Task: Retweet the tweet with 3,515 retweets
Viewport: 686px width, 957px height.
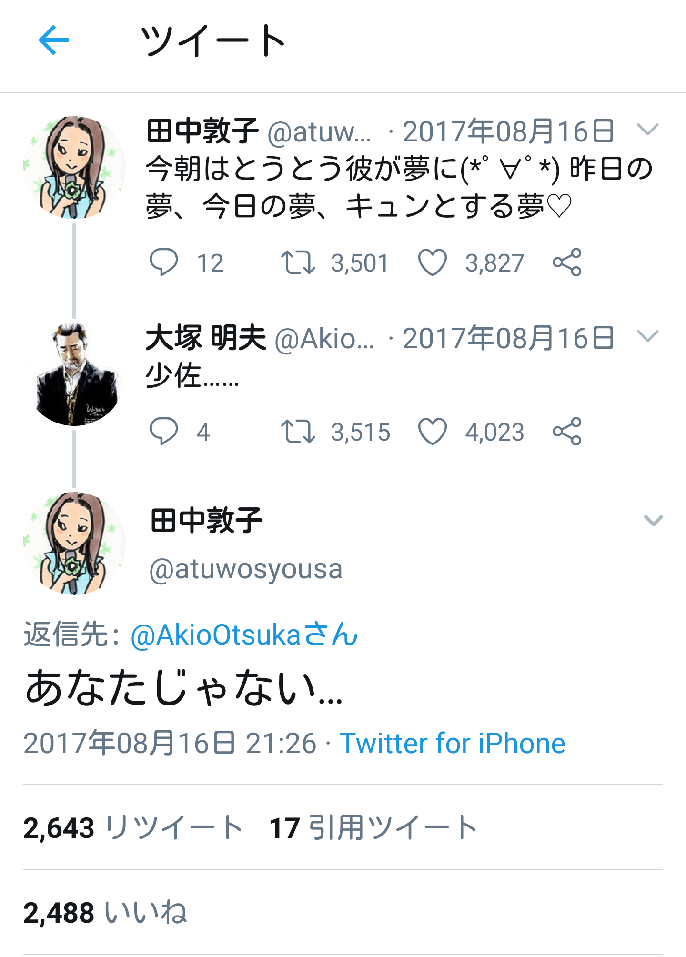Action: pyautogui.click(x=298, y=432)
